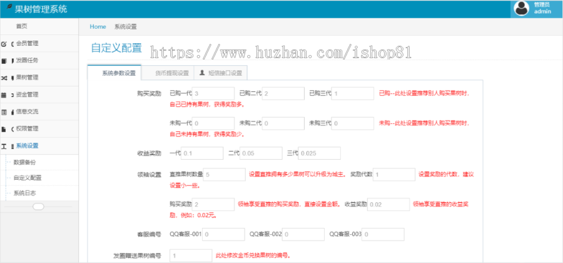Click the QQ客服-001 input field
The image size is (563, 263).
tap(223, 234)
